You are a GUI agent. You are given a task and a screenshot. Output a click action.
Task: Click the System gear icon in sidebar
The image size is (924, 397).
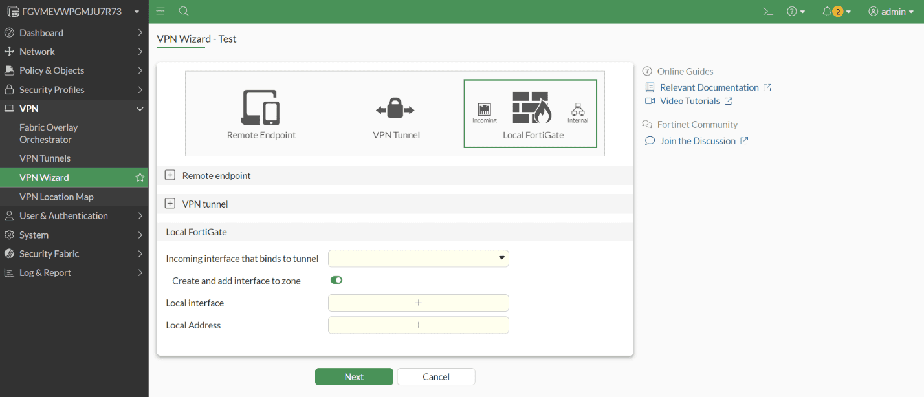[9, 235]
